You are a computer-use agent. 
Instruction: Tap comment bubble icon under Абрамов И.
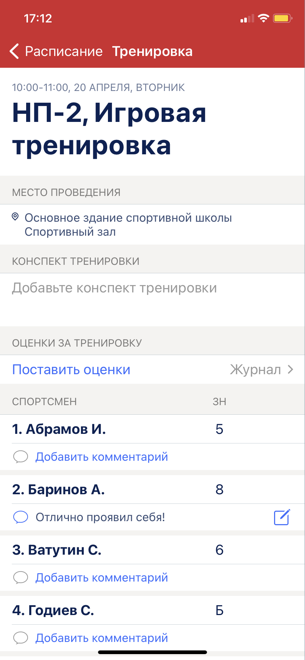pos(21,457)
